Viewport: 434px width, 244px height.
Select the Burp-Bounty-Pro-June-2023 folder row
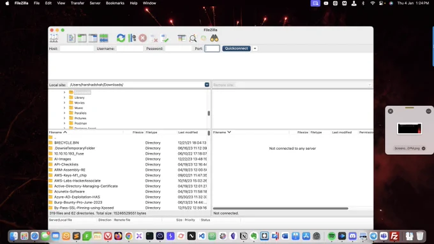point(128,203)
